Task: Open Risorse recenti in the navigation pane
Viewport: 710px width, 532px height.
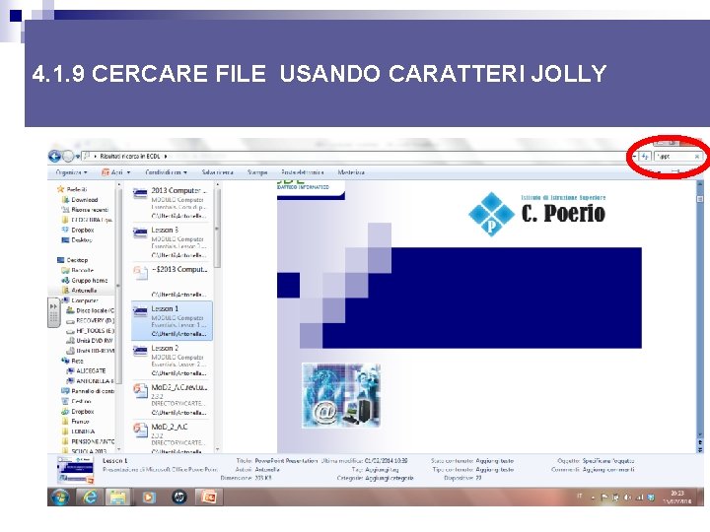Action: pos(85,210)
